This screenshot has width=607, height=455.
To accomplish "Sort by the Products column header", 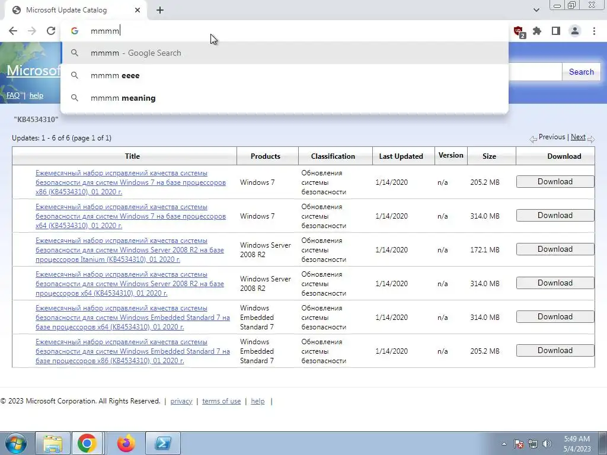I will click(x=265, y=156).
